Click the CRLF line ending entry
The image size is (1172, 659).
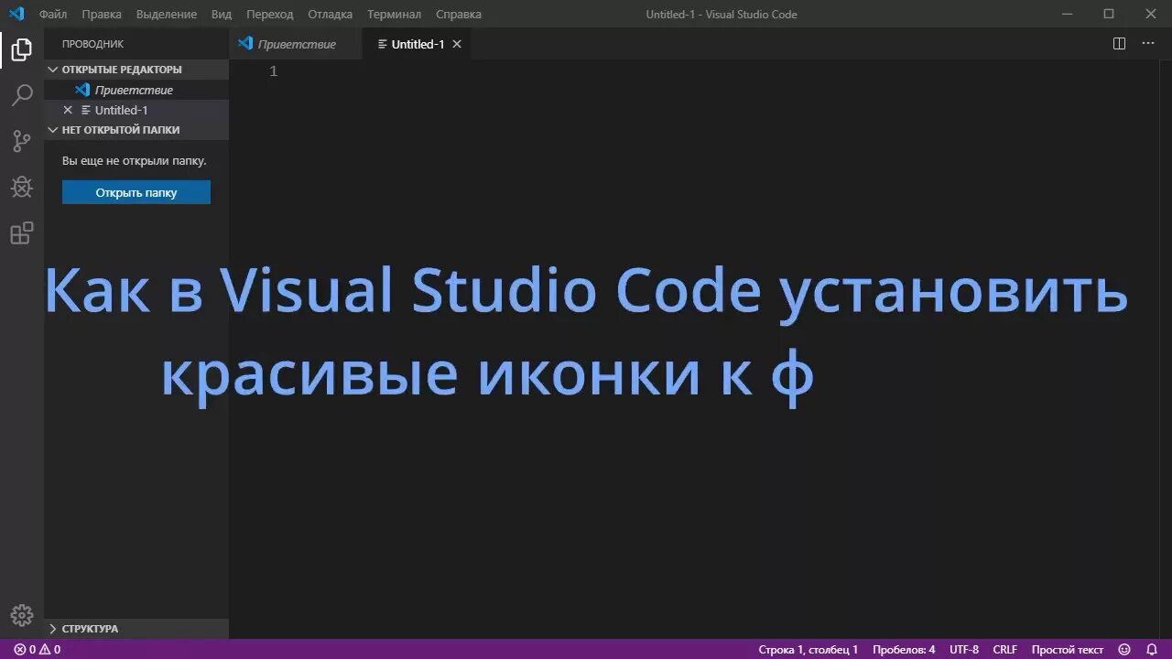[x=1004, y=650]
